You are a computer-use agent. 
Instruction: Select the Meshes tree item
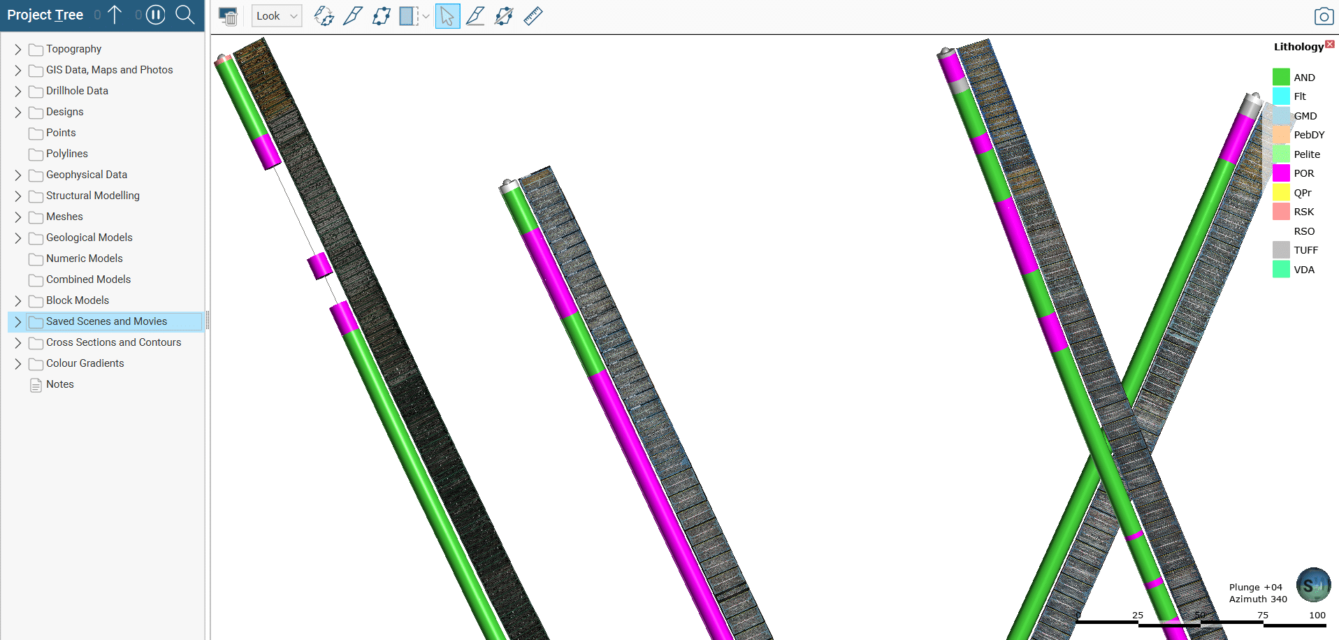coord(64,217)
